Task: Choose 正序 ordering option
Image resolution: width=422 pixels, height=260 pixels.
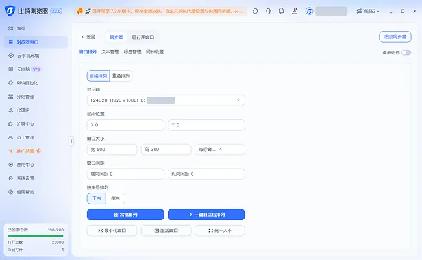Action: (97, 198)
